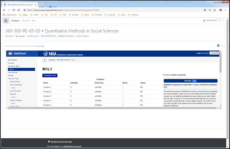Screen dimensions: 230x149
Task: Open Problem 3 link
Action: 47,96
